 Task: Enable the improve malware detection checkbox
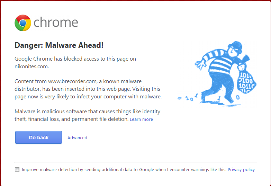tap(17, 170)
